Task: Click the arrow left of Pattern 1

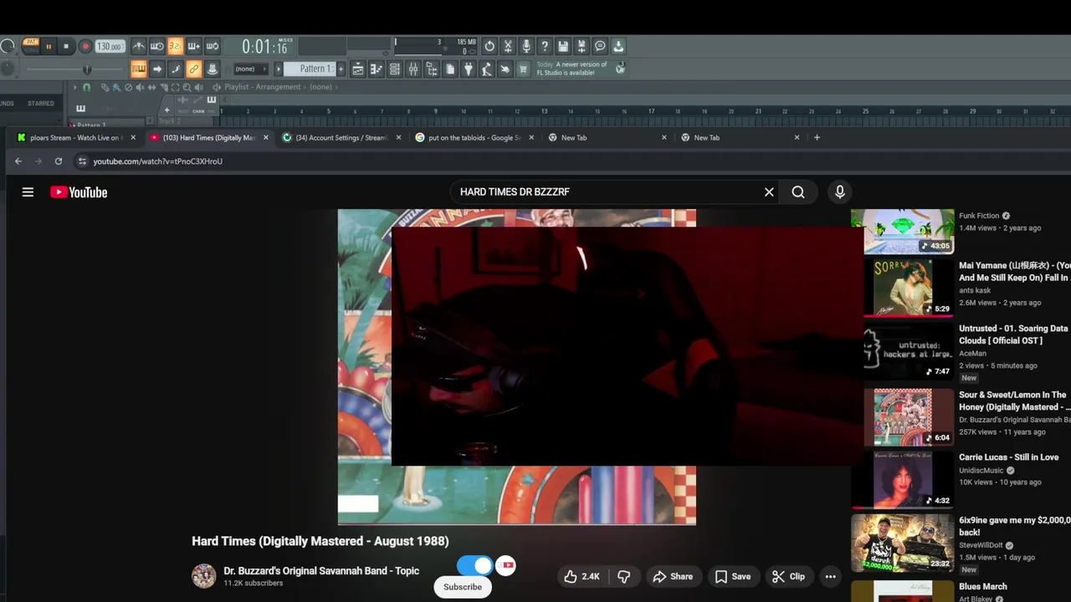Action: click(x=278, y=69)
